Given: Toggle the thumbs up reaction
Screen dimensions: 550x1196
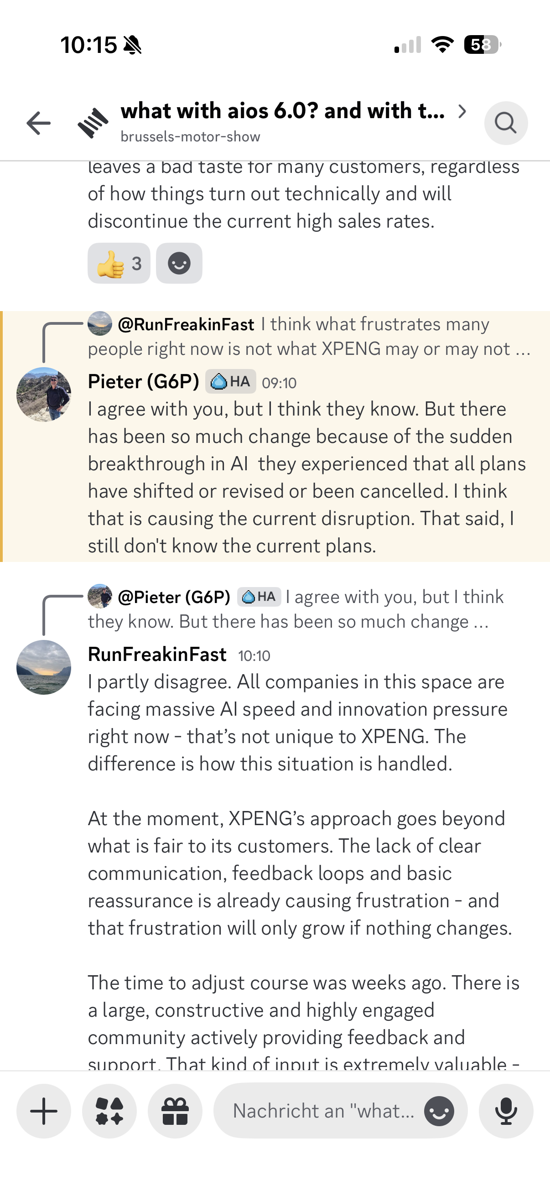Looking at the screenshot, I should pyautogui.click(x=119, y=263).
